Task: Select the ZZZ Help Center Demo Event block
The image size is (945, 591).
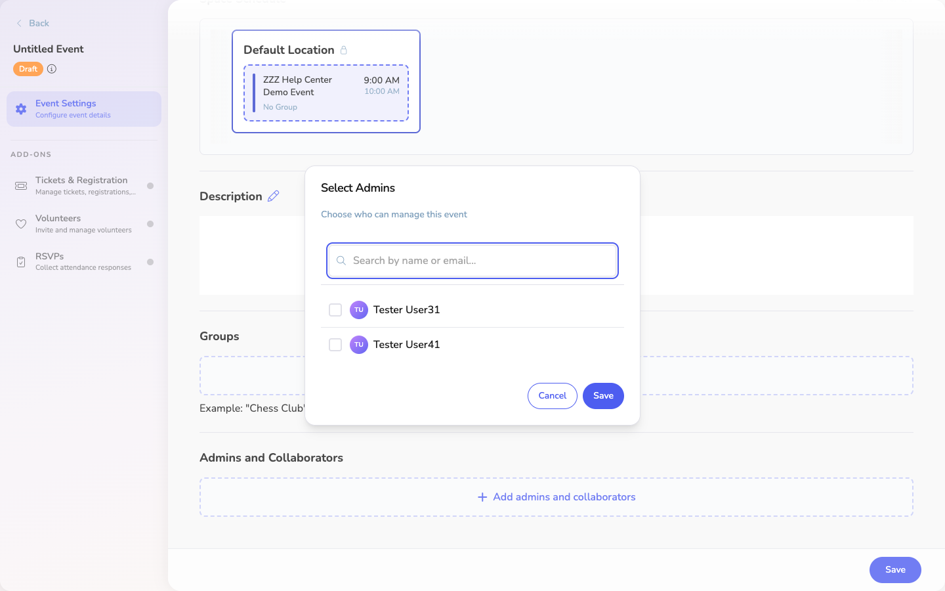Action: pyautogui.click(x=326, y=93)
